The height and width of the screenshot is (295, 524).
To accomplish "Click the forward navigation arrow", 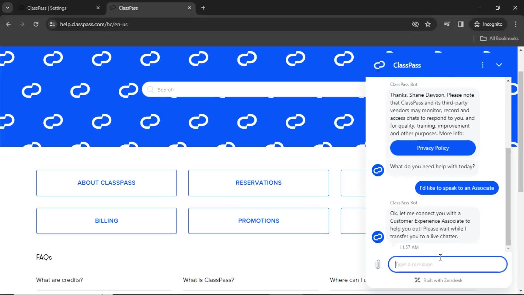I will click(22, 24).
